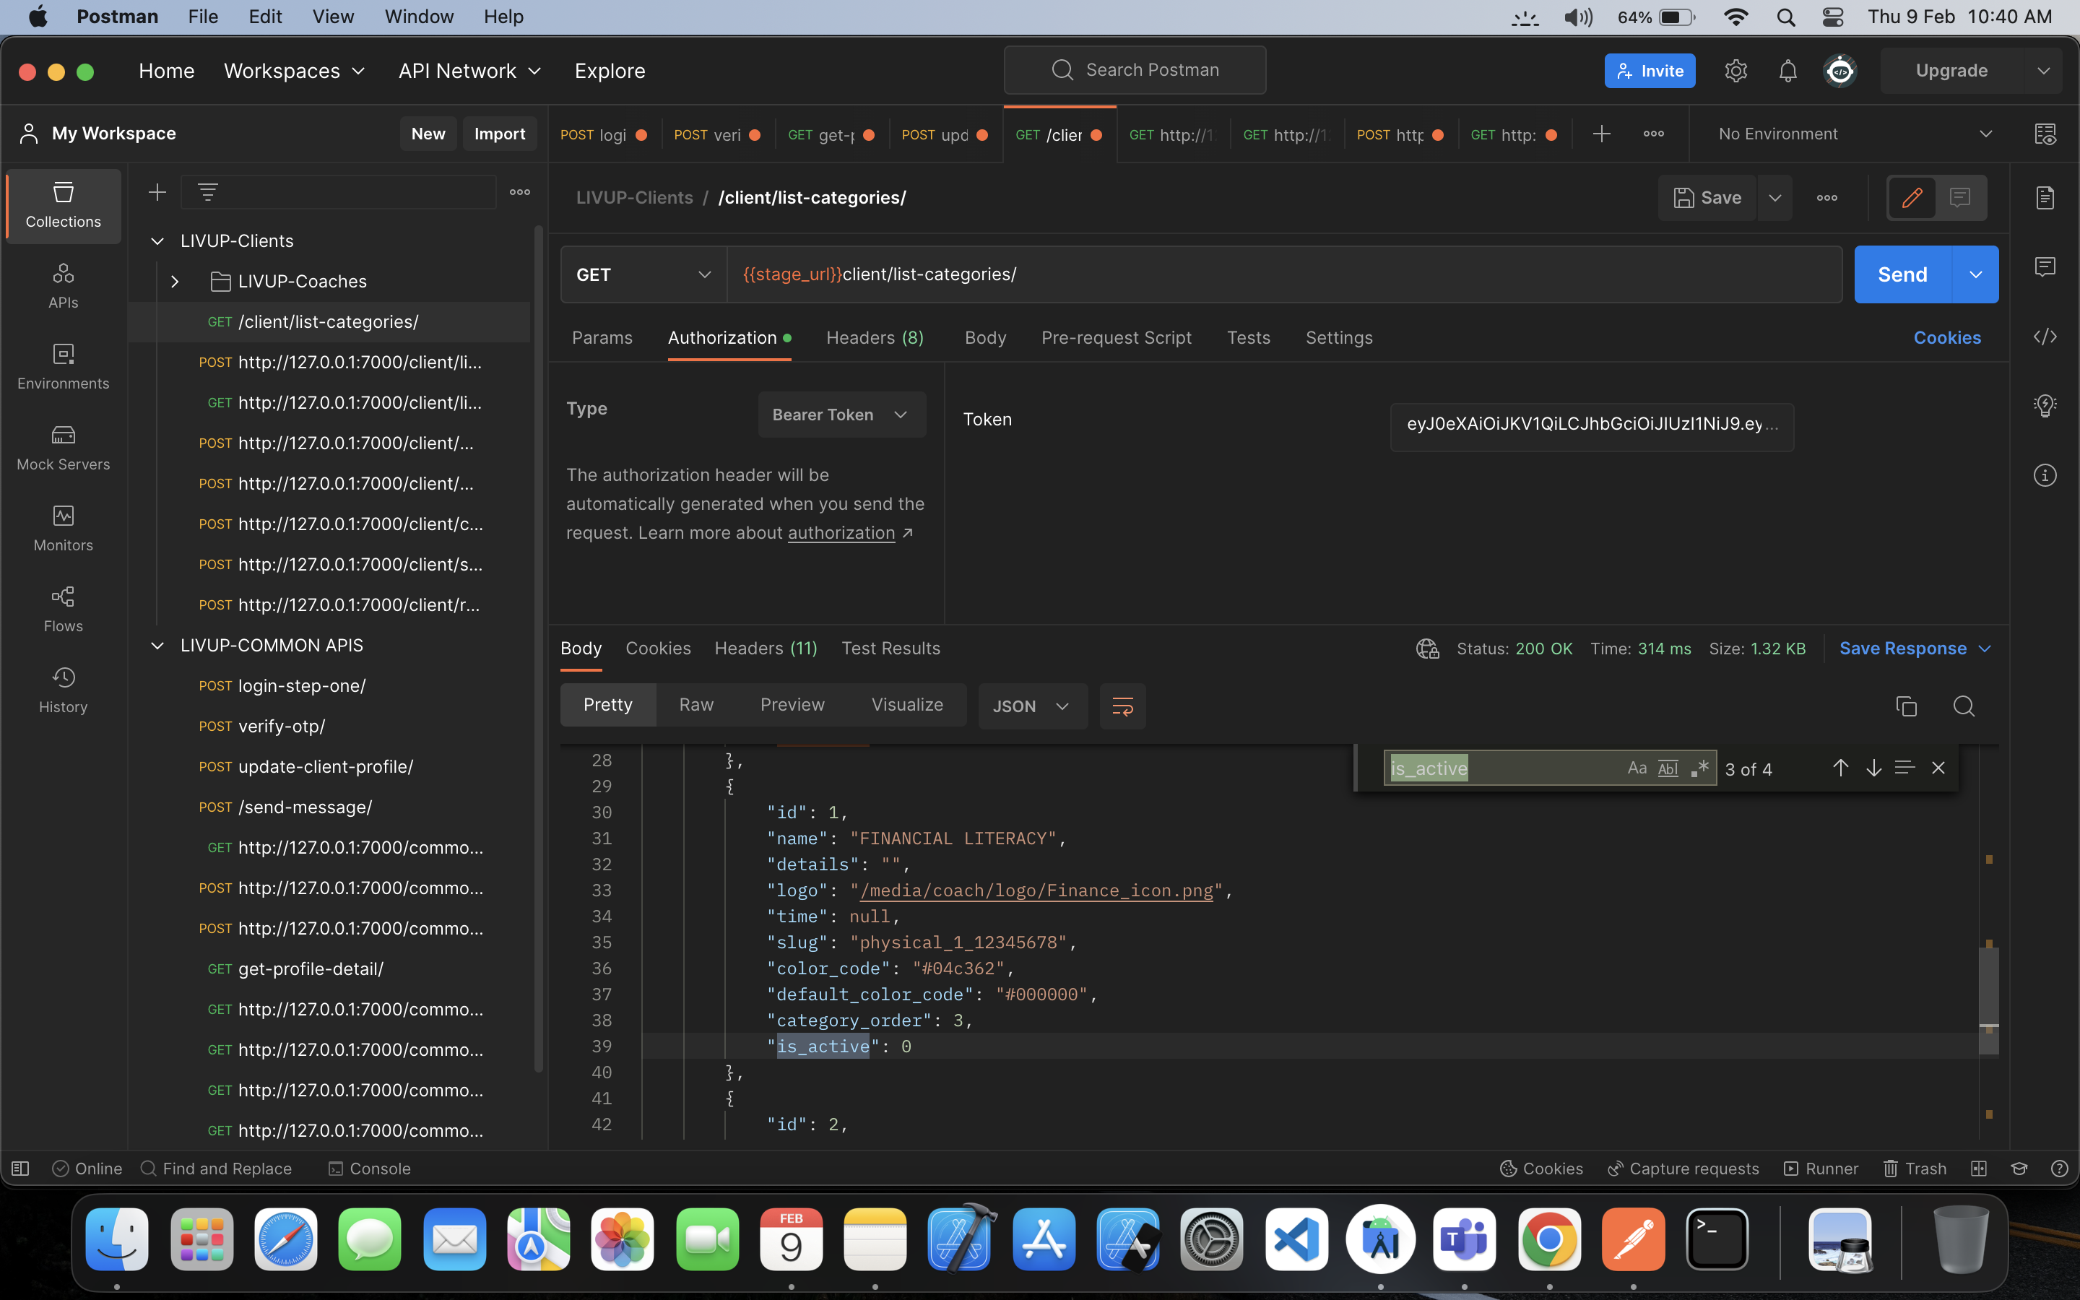
Task: Switch to the Visualize response view
Action: pos(907,705)
